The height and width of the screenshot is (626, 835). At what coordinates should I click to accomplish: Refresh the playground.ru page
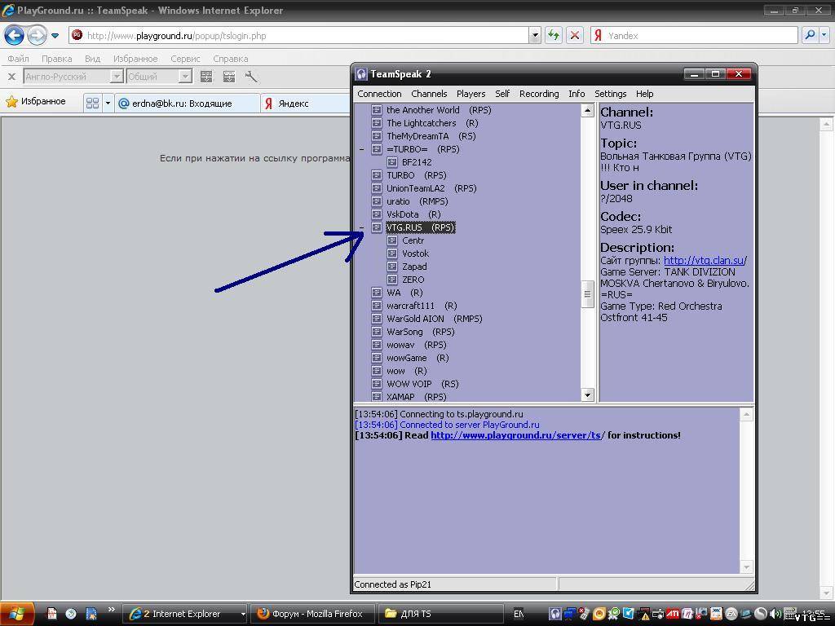coord(554,36)
